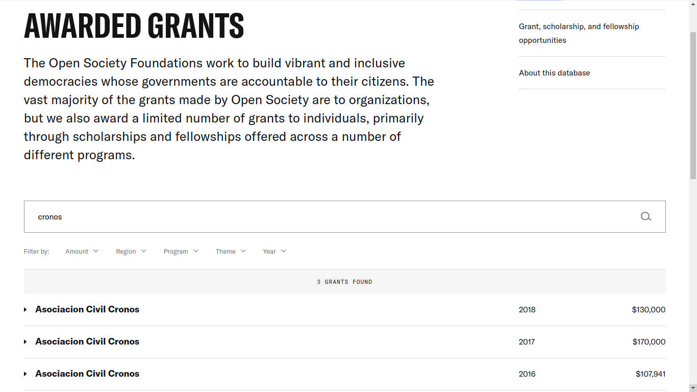The height and width of the screenshot is (392, 697).
Task: Click the chevron next to Amount
Action: tap(96, 251)
